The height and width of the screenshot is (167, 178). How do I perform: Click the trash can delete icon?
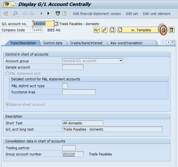(x=172, y=30)
